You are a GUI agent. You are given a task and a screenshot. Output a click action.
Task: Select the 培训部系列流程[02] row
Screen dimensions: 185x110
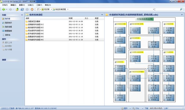coord(64,27)
